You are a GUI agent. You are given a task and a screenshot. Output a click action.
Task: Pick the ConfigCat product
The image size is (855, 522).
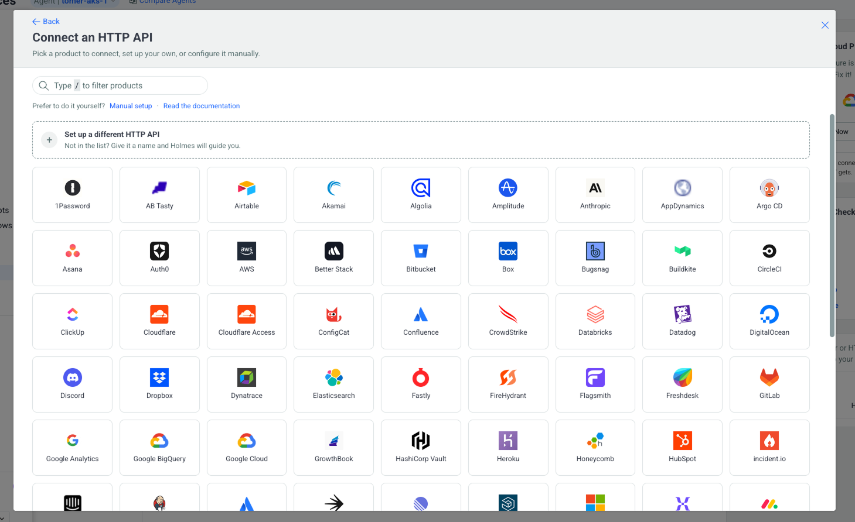[x=333, y=321]
